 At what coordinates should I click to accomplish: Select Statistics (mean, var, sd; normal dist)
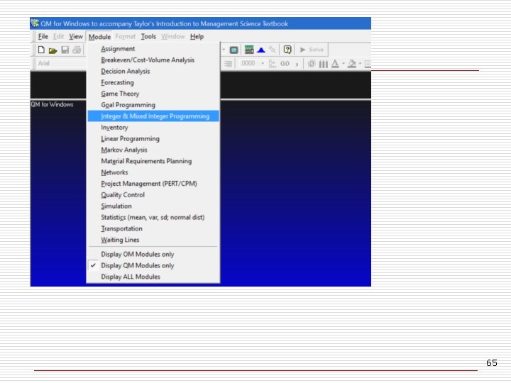pos(153,217)
